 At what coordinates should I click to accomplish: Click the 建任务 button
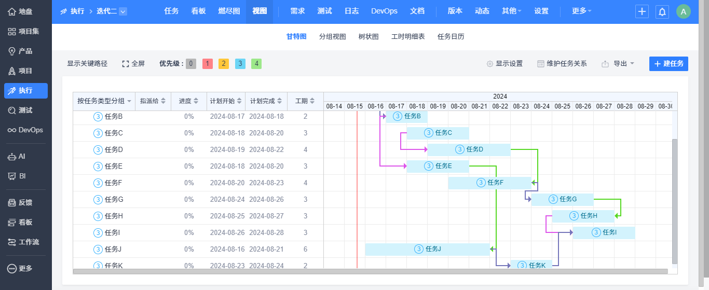[669, 64]
